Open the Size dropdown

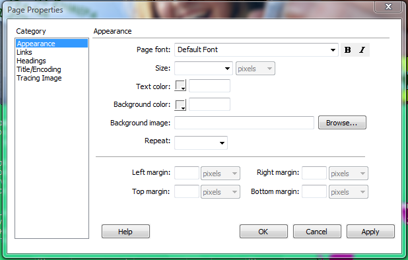[203, 69]
